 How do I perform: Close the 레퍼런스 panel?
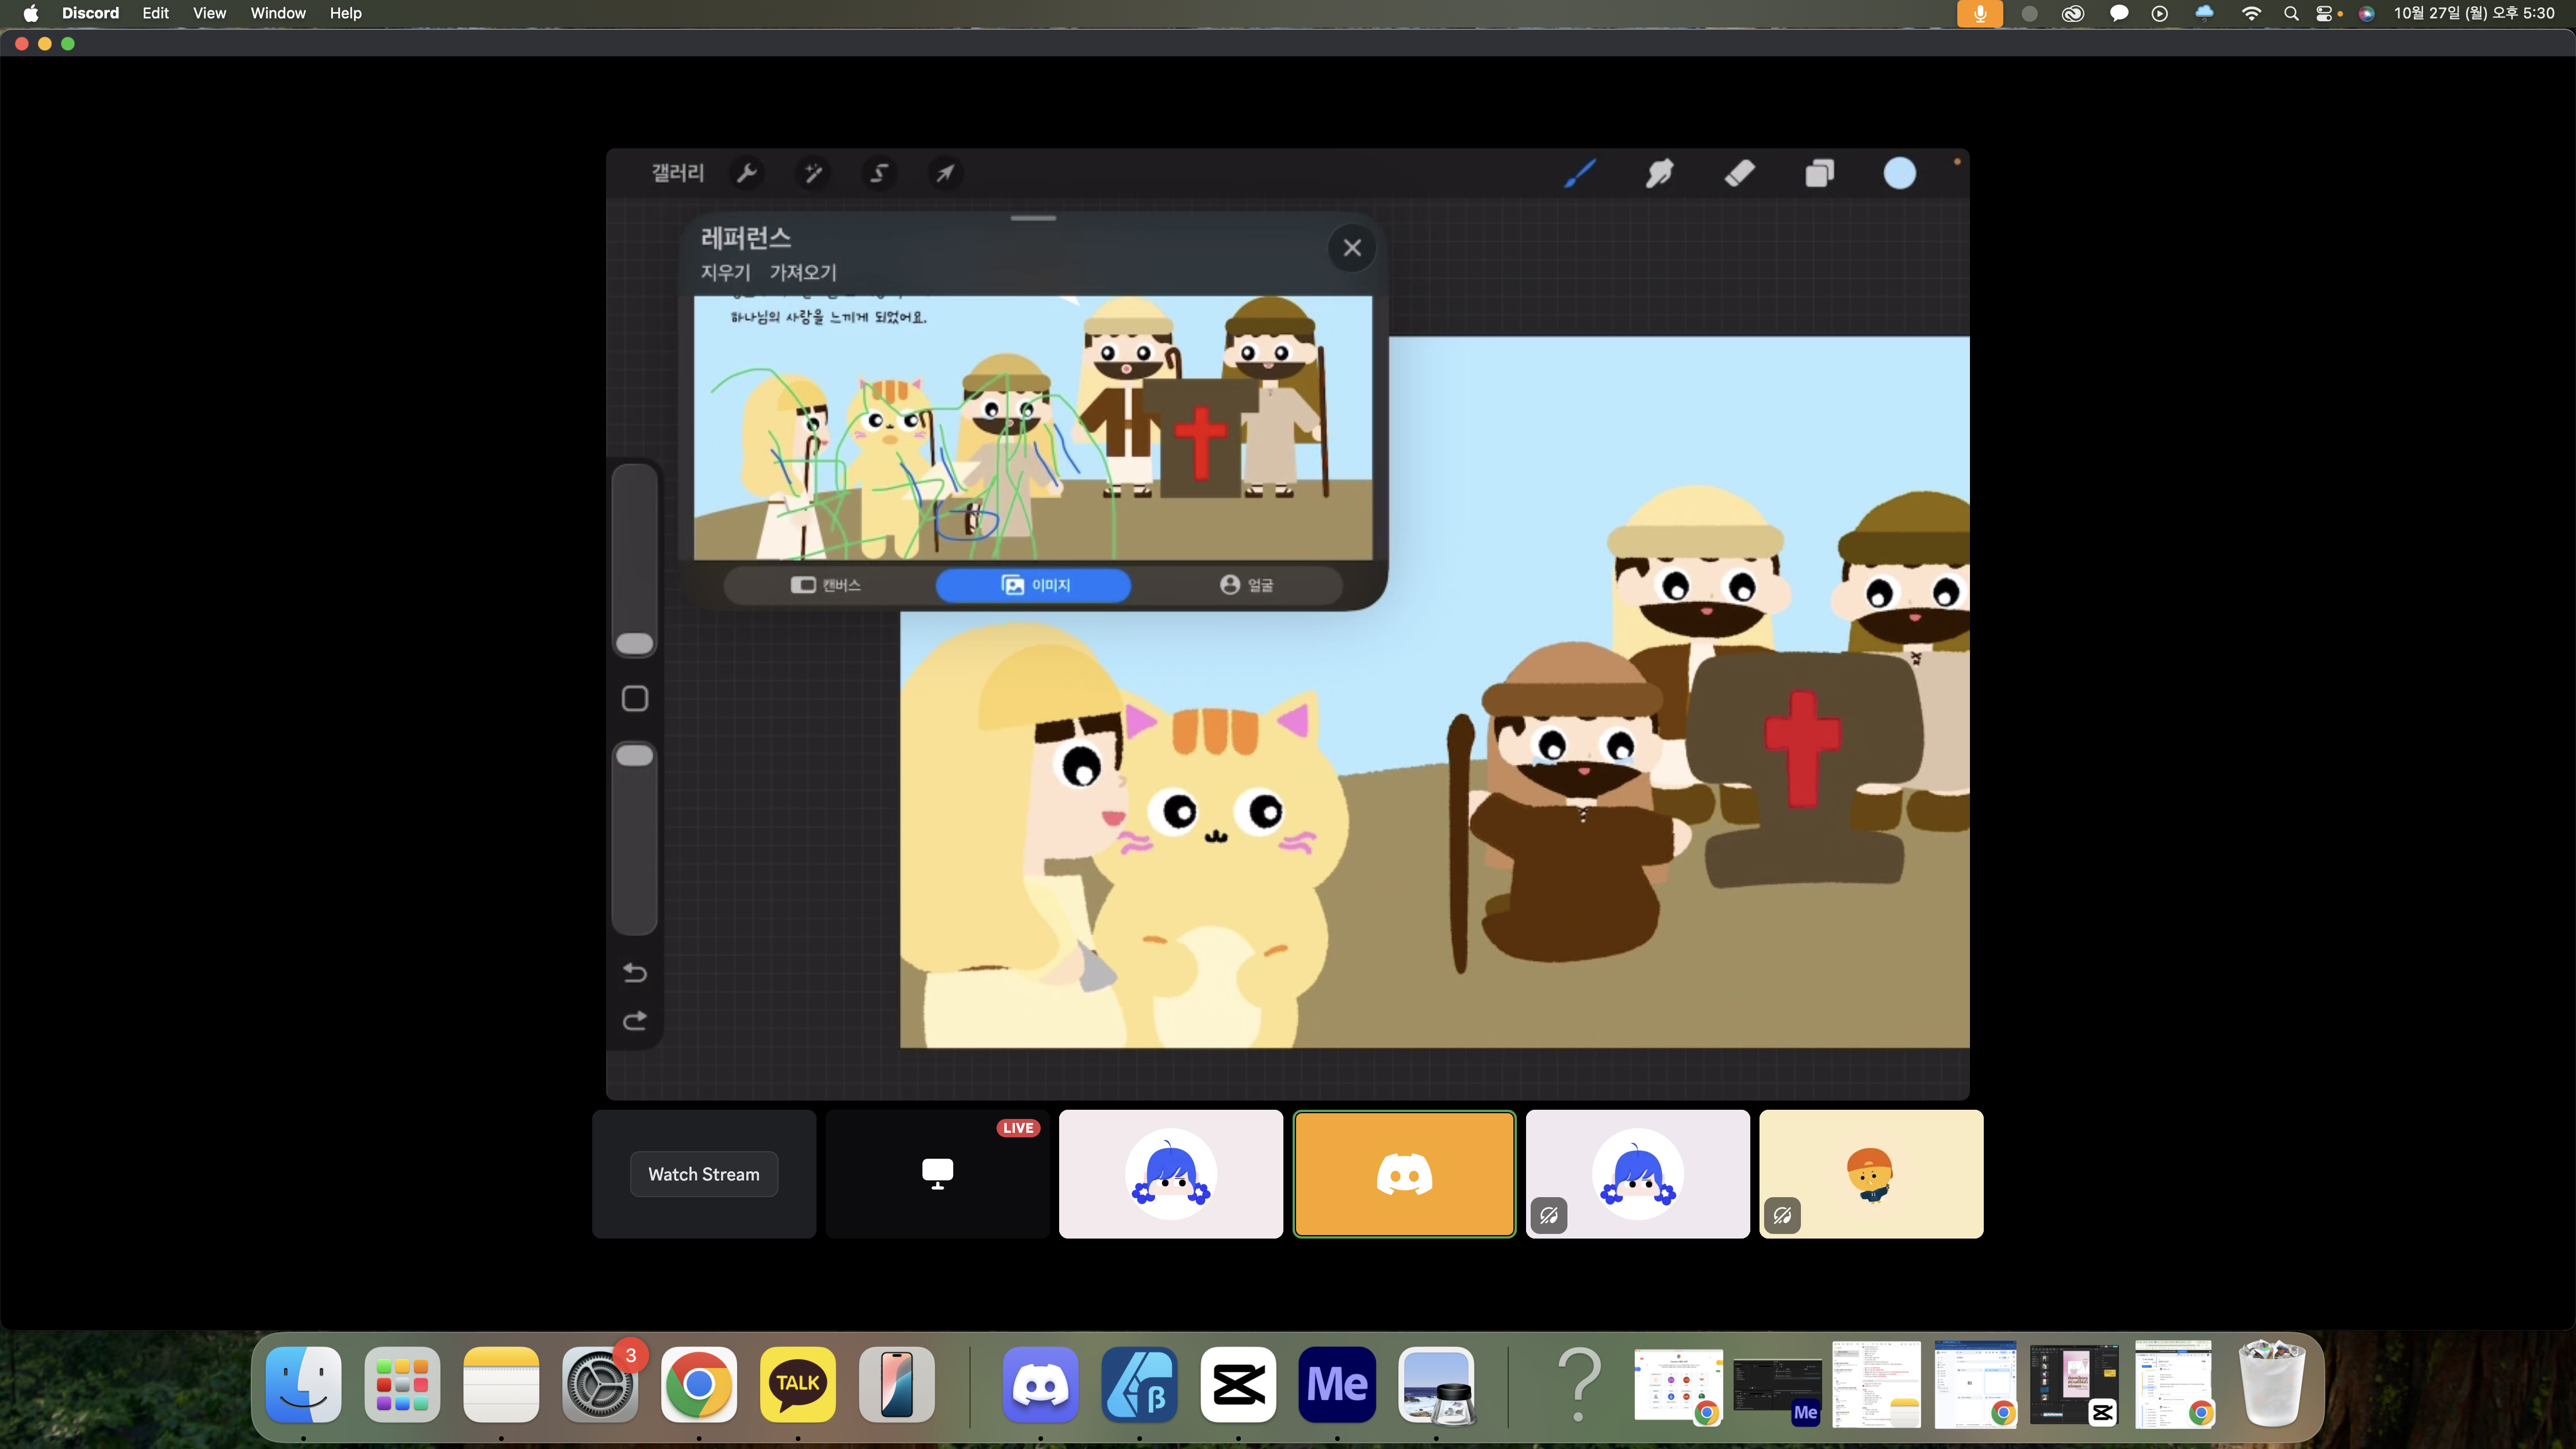coord(1352,248)
